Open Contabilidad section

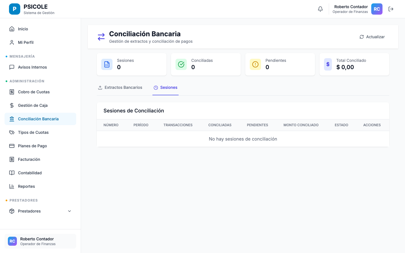tap(40, 173)
